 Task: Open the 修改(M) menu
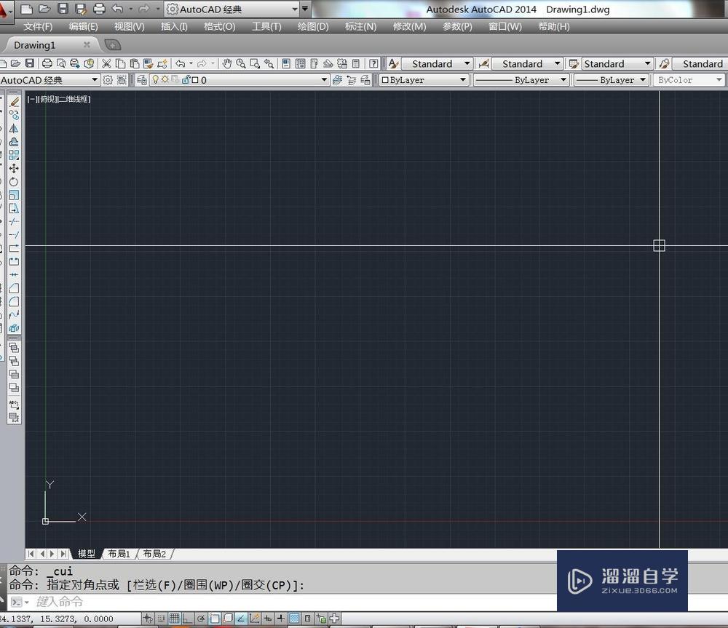click(x=408, y=26)
